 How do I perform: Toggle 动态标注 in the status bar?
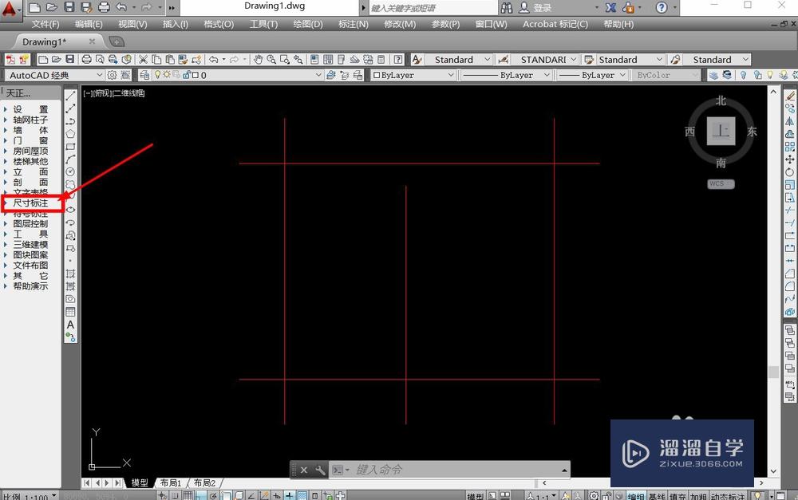pyautogui.click(x=726, y=494)
